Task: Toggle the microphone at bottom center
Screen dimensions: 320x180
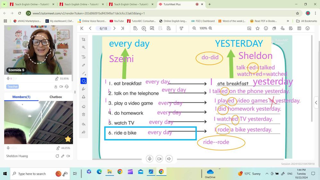Action: [x=149, y=159]
